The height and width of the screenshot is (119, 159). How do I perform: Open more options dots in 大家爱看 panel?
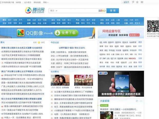coord(141,101)
